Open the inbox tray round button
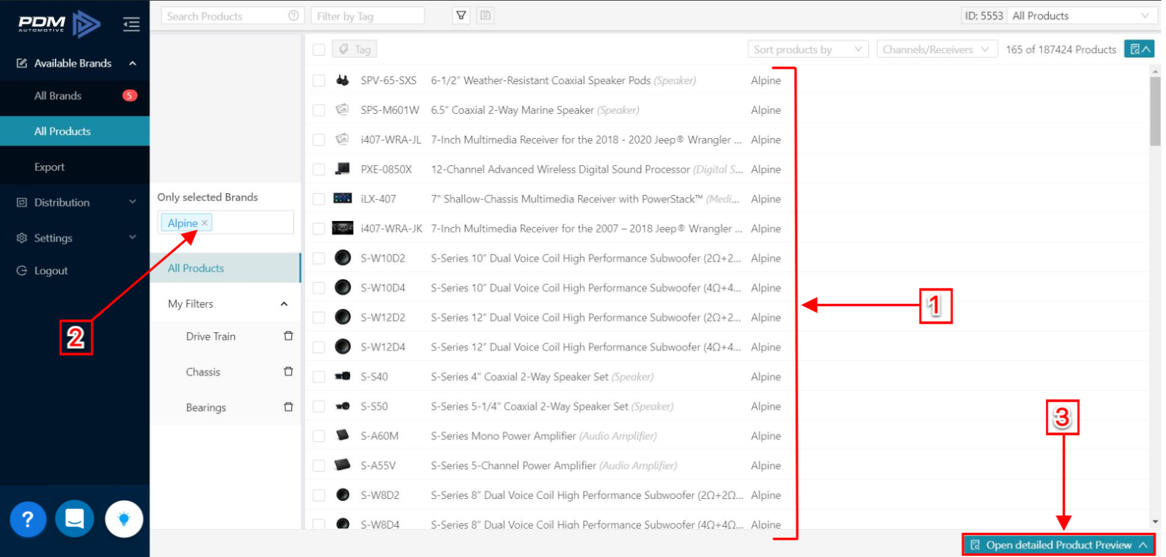Screen dimensions: 1166x557 [74, 519]
